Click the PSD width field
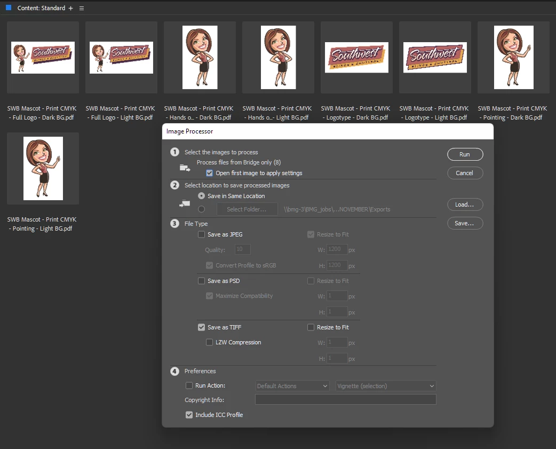This screenshot has height=449, width=556. 337,296
